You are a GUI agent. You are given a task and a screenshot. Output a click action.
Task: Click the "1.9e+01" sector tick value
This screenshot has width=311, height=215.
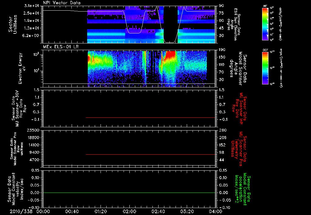coord(31,21)
